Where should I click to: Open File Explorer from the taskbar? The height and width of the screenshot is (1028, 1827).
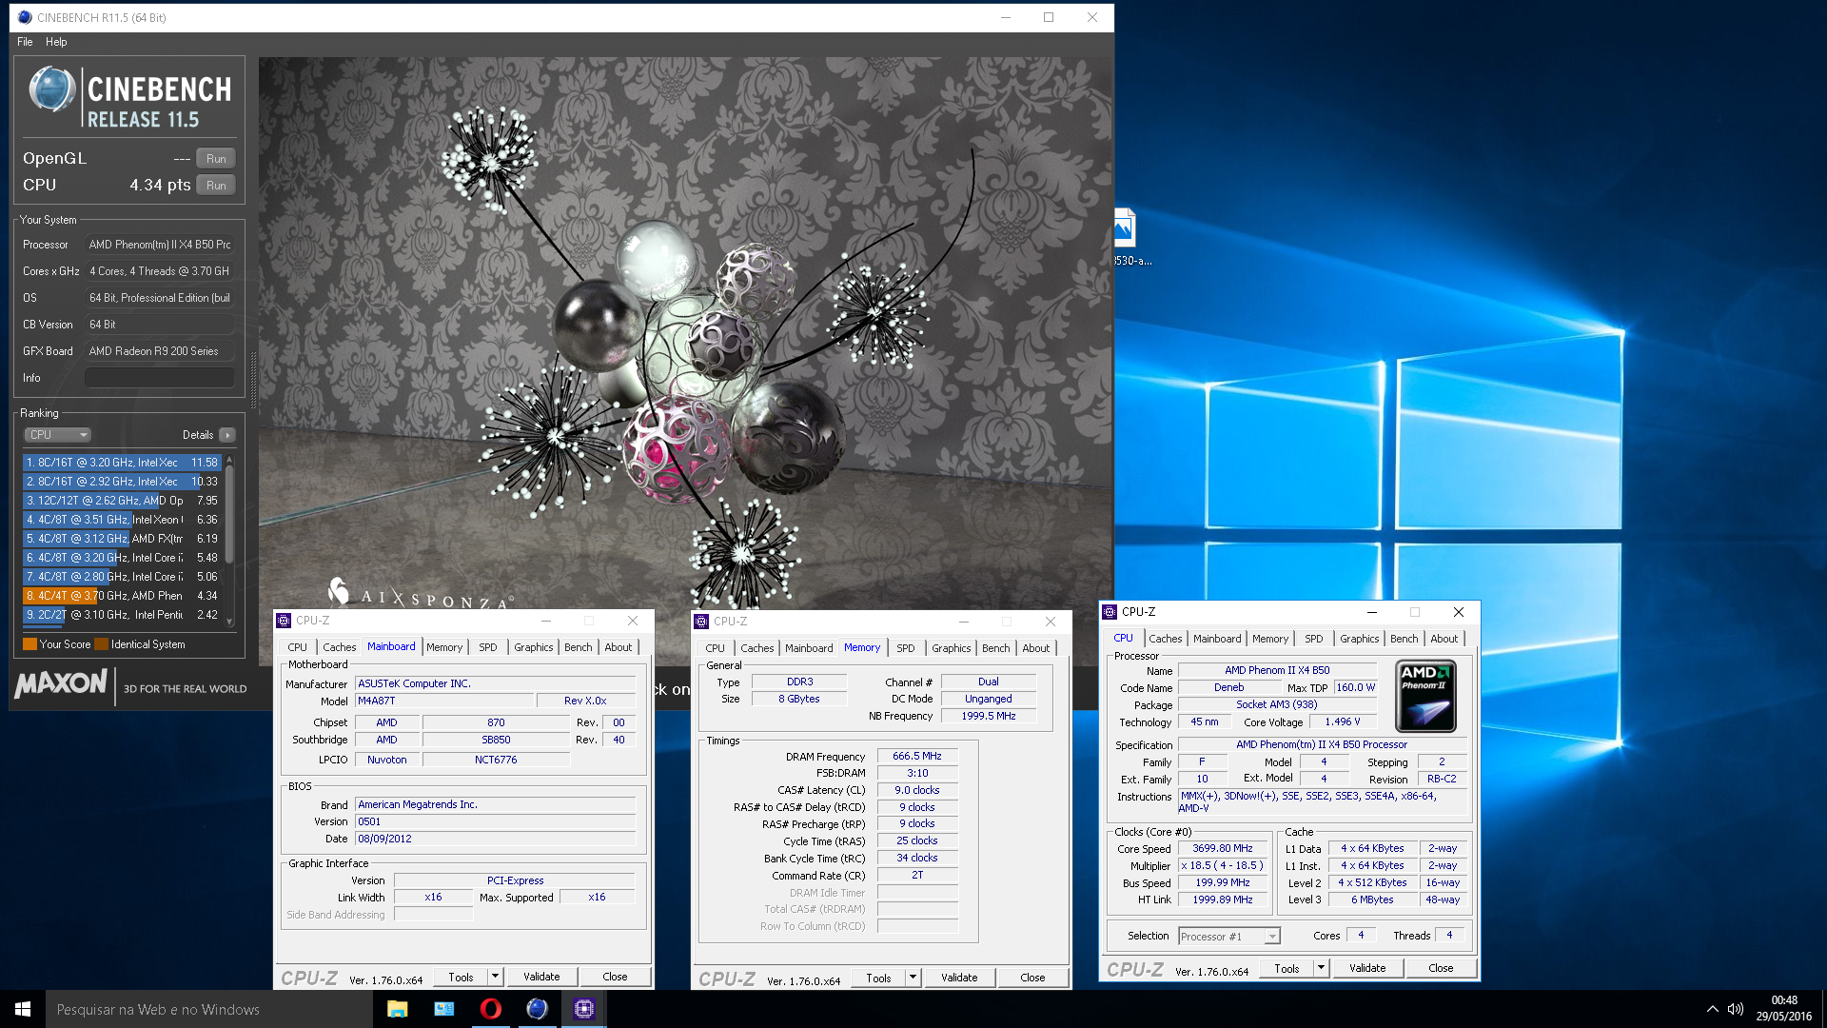(398, 1009)
